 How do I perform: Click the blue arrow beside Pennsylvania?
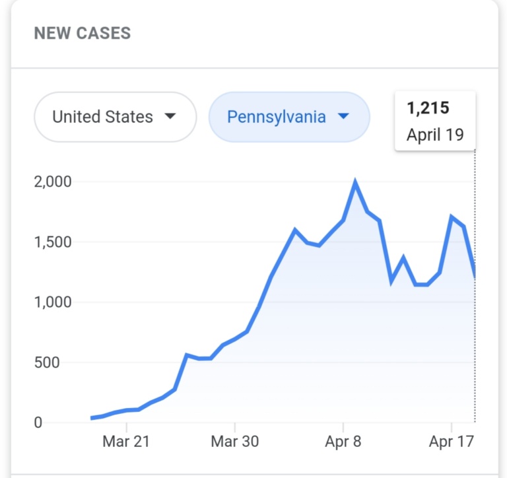[343, 116]
